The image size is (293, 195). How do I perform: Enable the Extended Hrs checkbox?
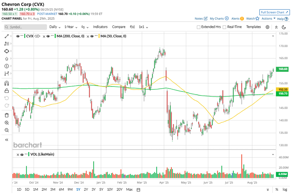click(x=199, y=27)
